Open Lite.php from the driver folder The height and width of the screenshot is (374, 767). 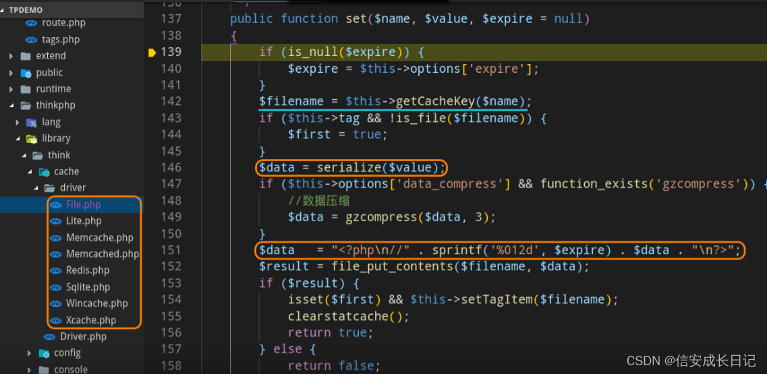pyautogui.click(x=84, y=221)
